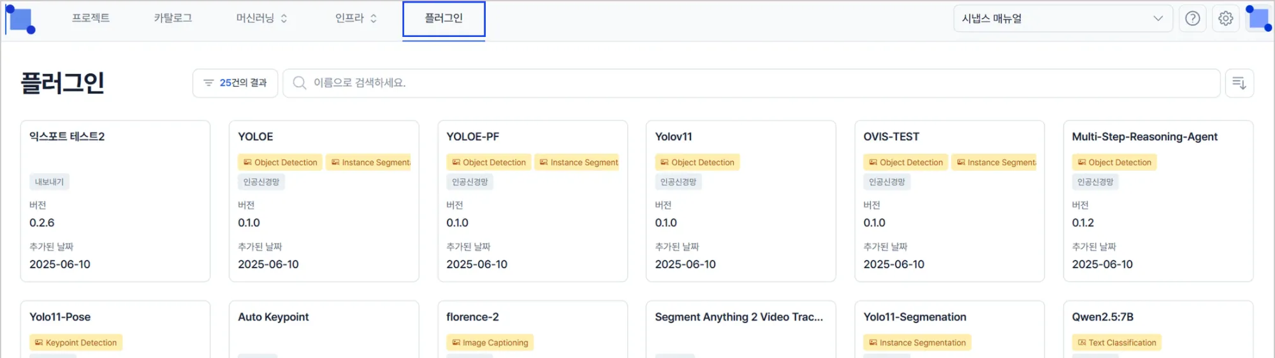Open the help question mark icon
The image size is (1275, 358).
click(x=1192, y=18)
